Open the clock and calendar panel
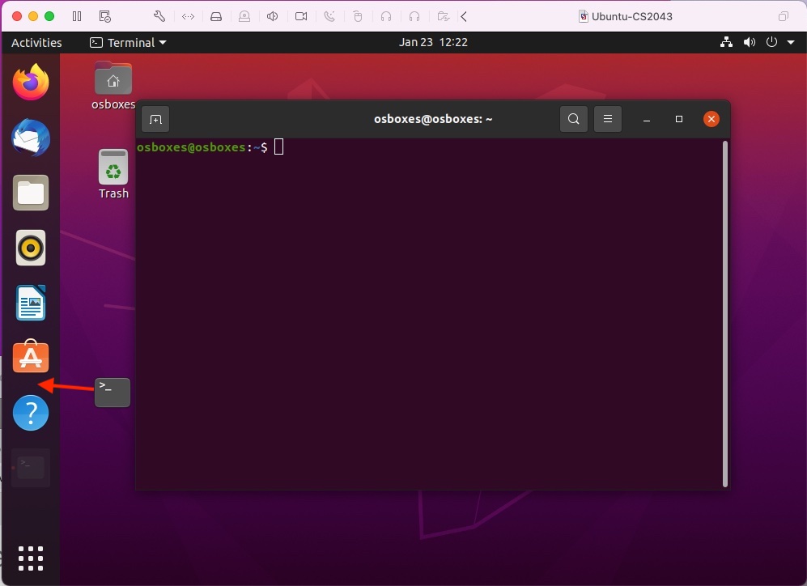 pos(433,42)
